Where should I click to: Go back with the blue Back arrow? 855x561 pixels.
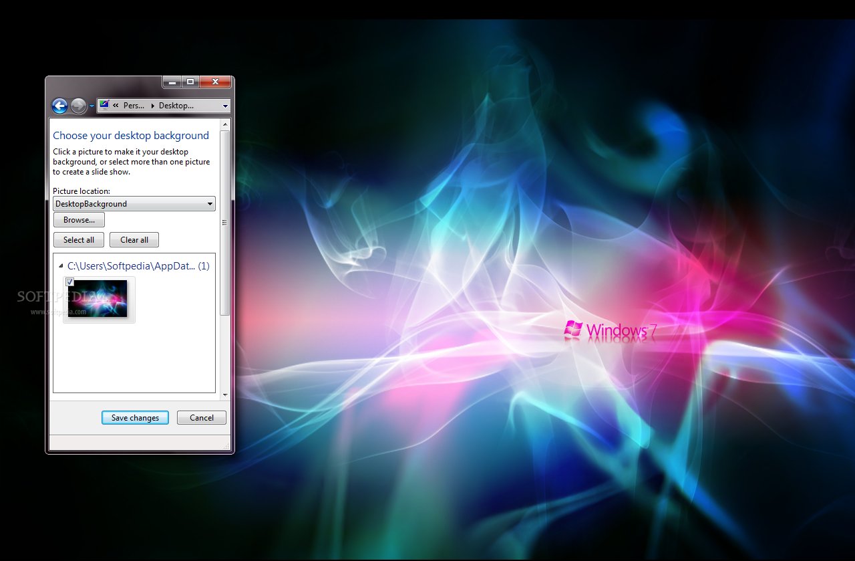pyautogui.click(x=59, y=106)
